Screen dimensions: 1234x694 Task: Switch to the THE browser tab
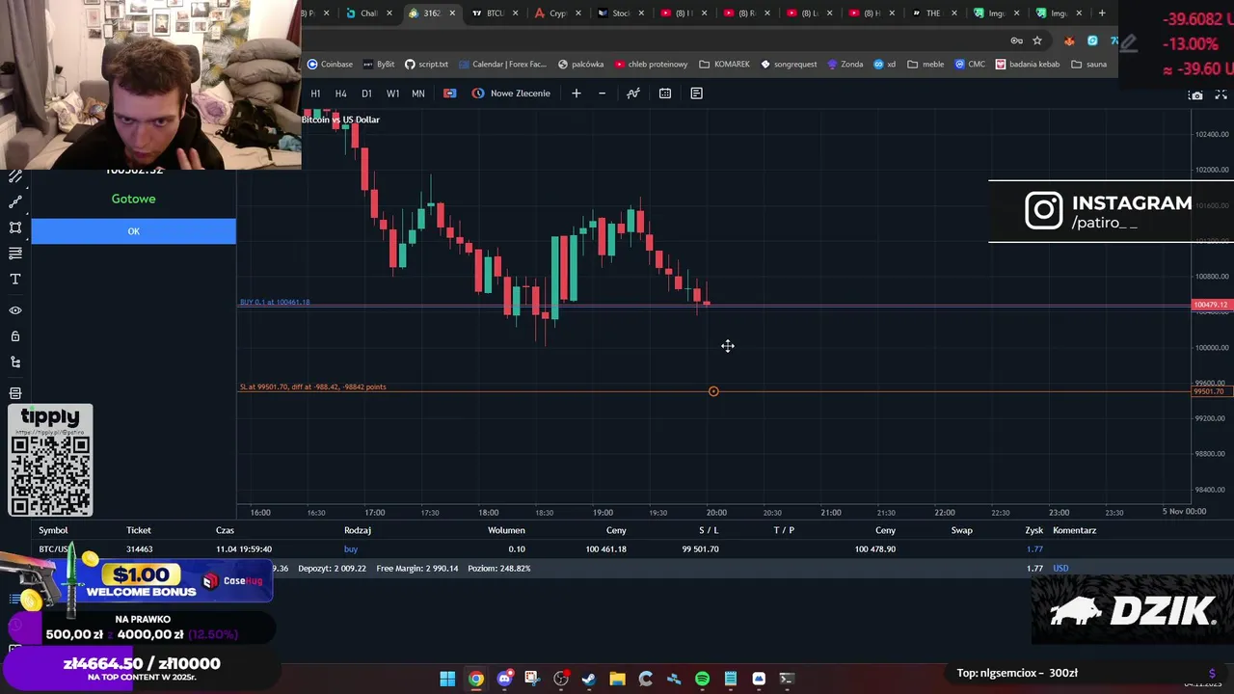pyautogui.click(x=932, y=13)
